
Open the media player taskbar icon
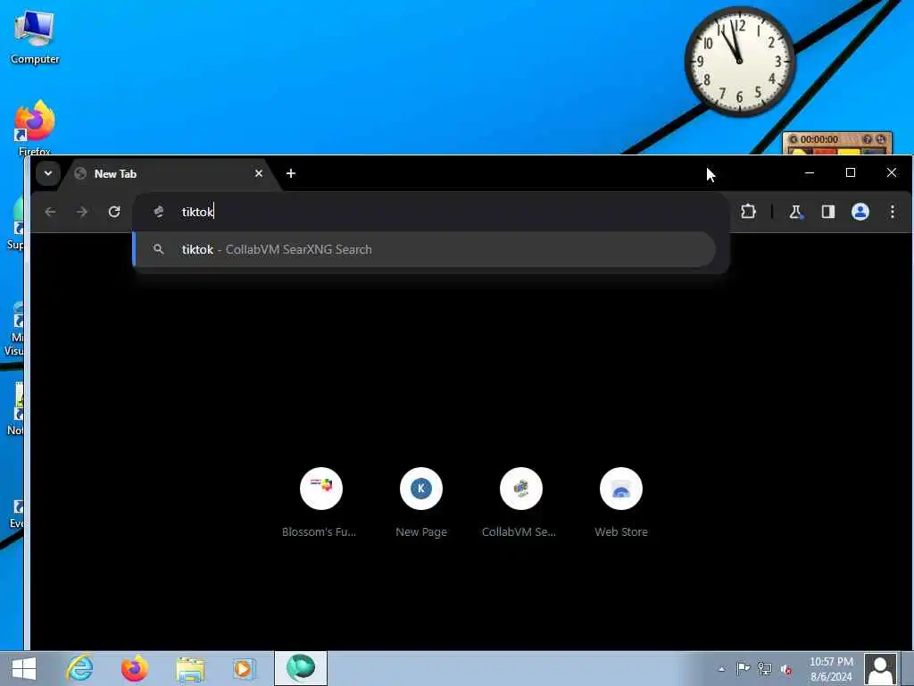[244, 668]
